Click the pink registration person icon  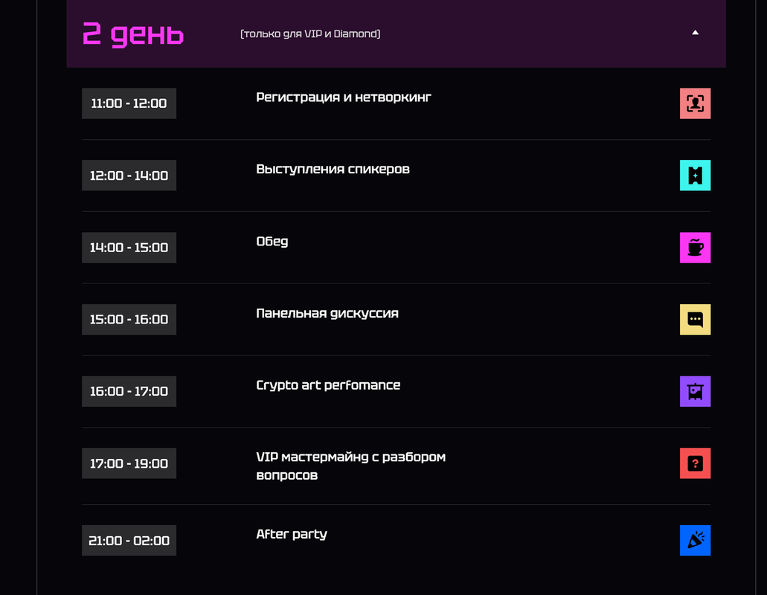pos(695,103)
